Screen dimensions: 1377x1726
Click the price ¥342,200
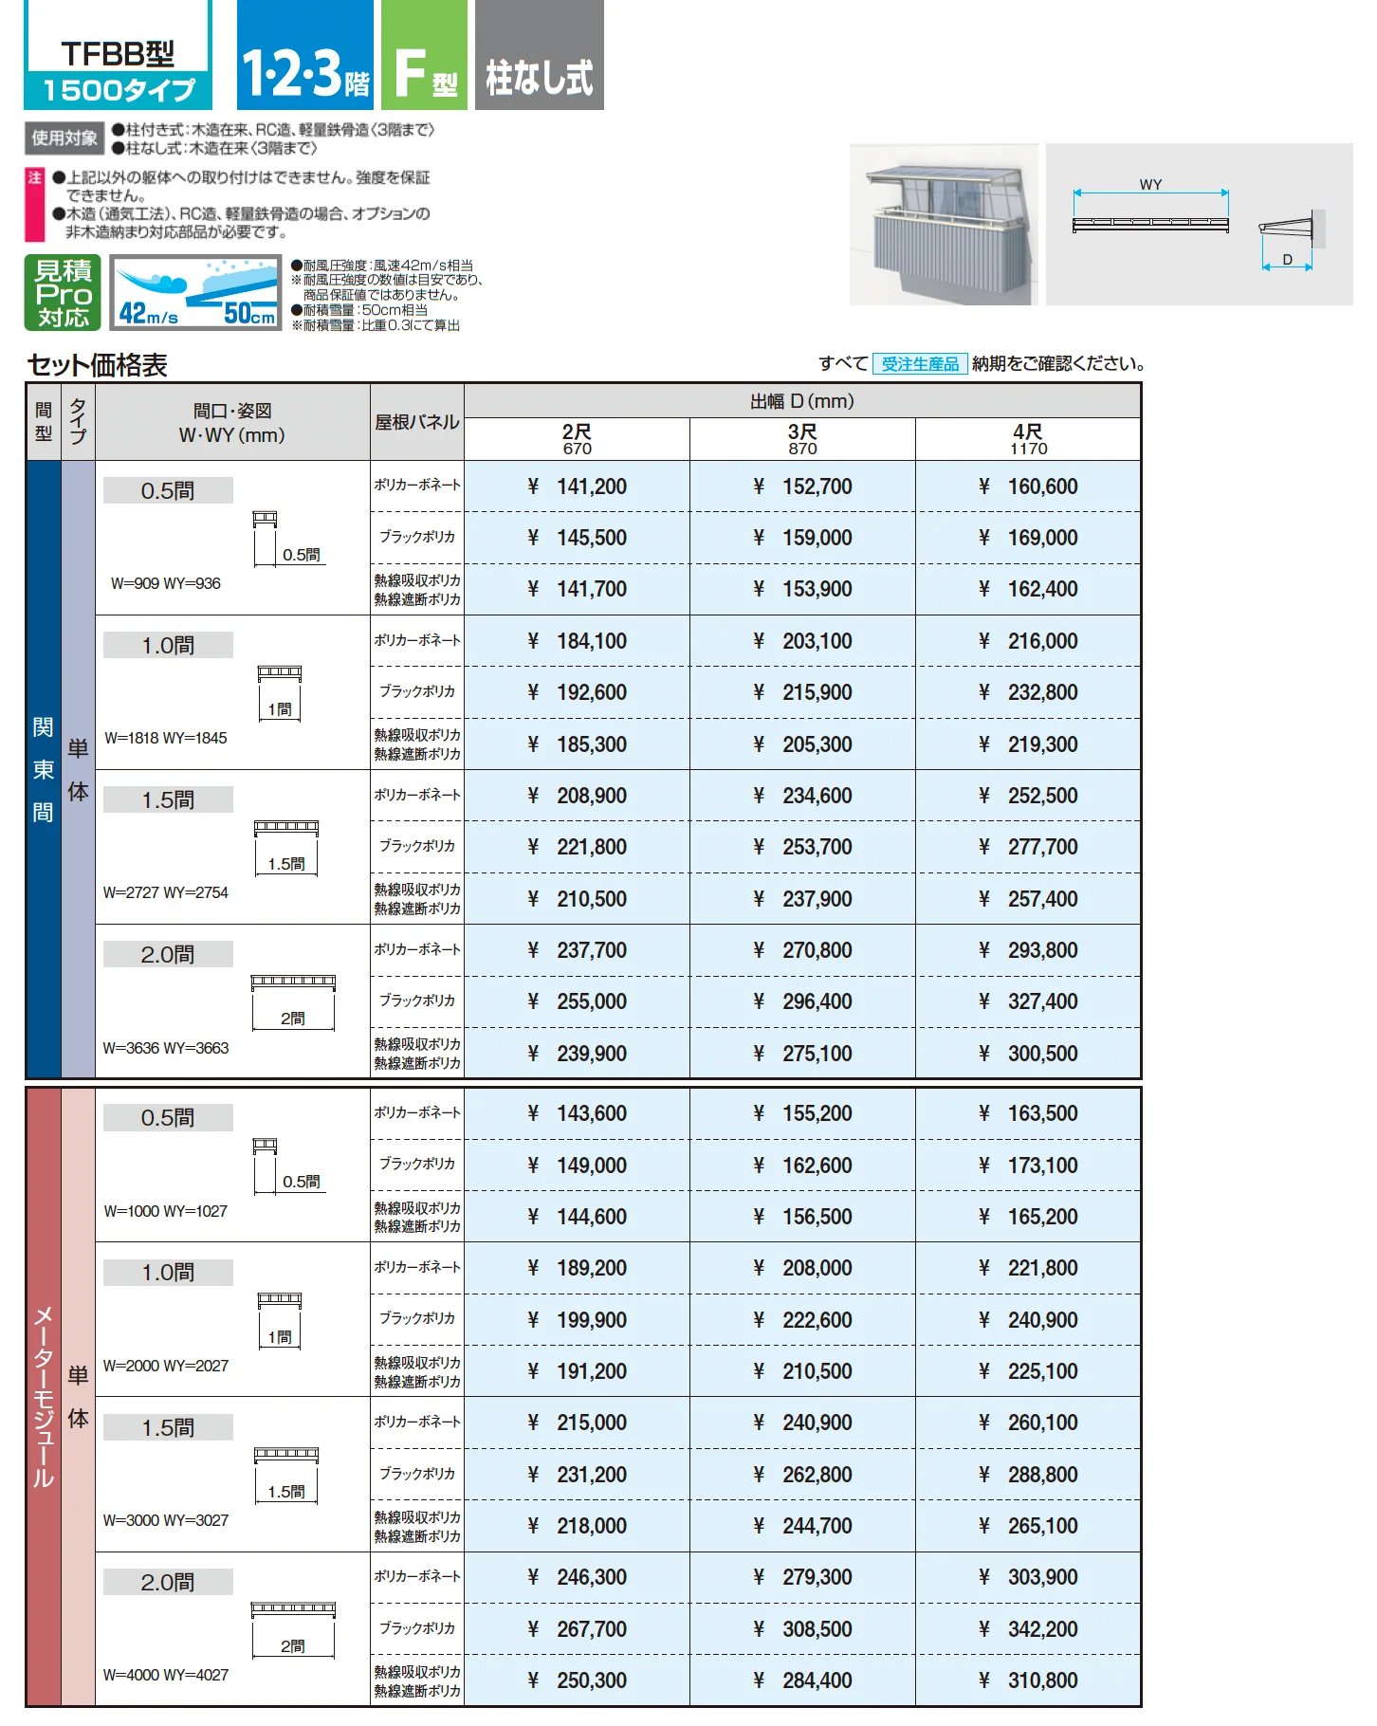tap(1028, 1629)
